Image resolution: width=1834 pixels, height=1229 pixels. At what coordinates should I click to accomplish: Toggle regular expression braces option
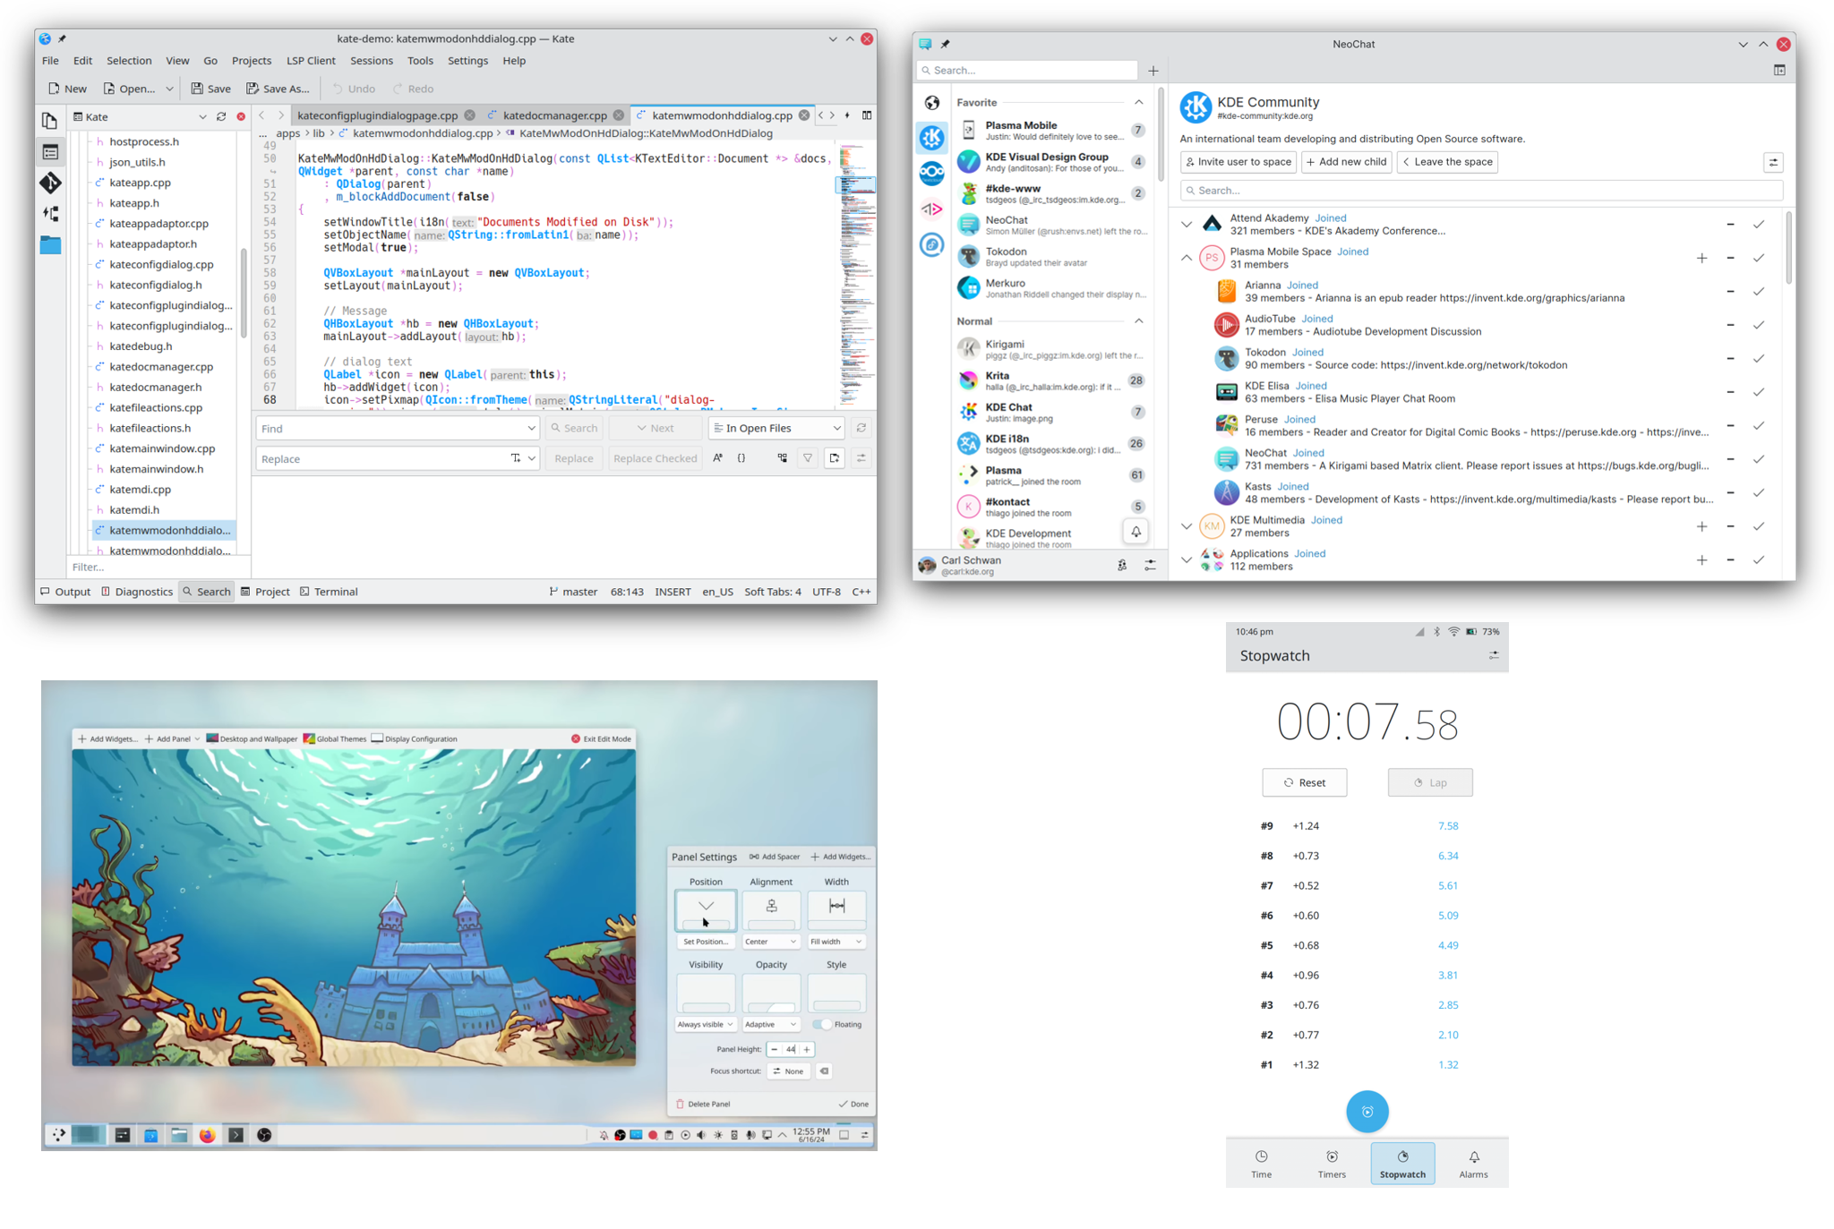click(x=741, y=458)
